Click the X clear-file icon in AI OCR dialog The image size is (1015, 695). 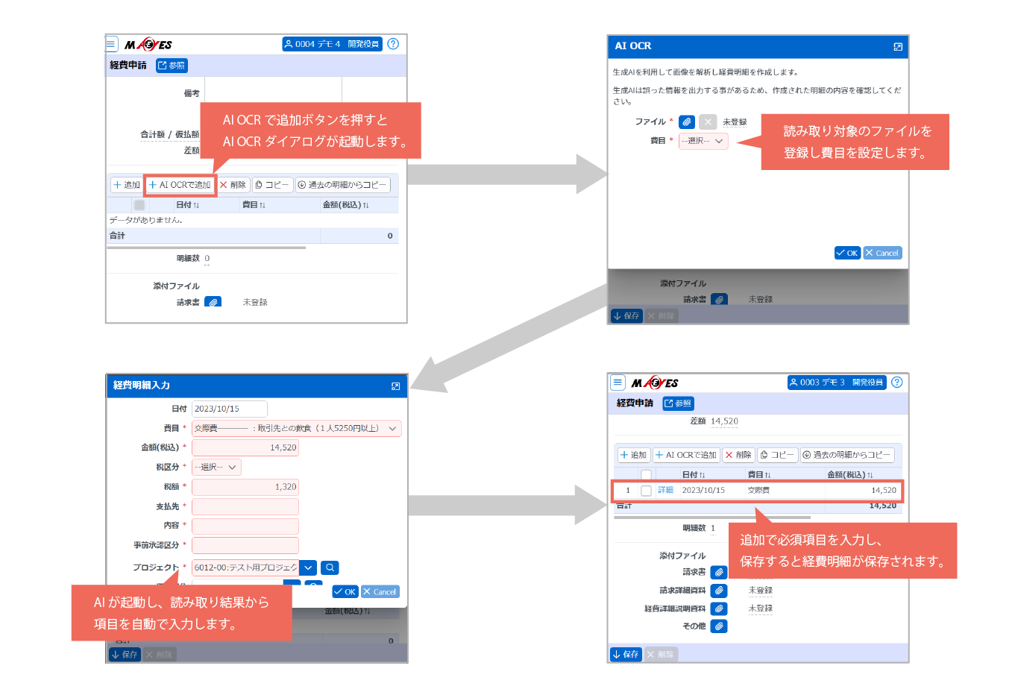(x=708, y=122)
